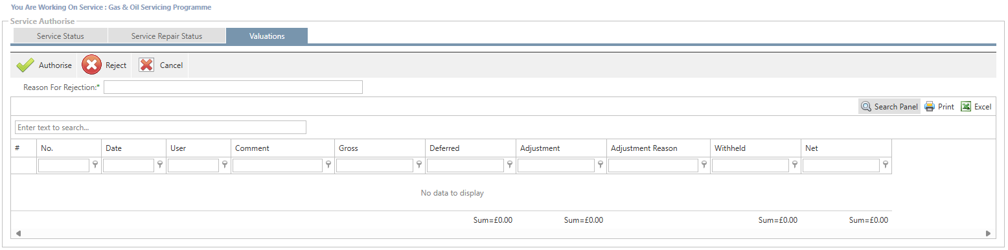This screenshot has width=1008, height=250.
Task: Switch to the Service Repair Status tab
Action: pos(166,36)
